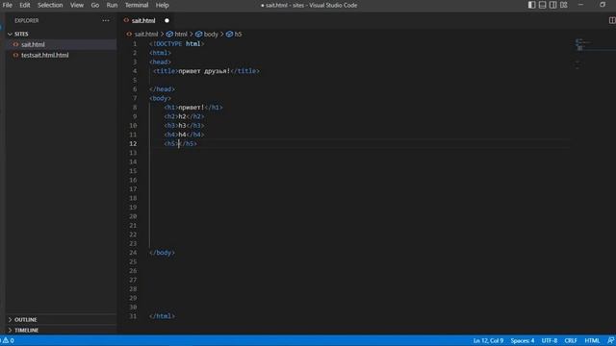616x346 pixels.
Task: Collapse the SITES folder section
Action: [61, 35]
